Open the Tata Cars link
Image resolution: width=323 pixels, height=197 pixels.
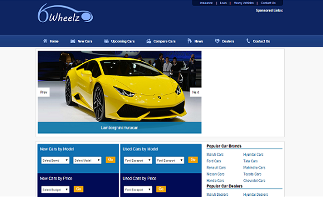250,161
